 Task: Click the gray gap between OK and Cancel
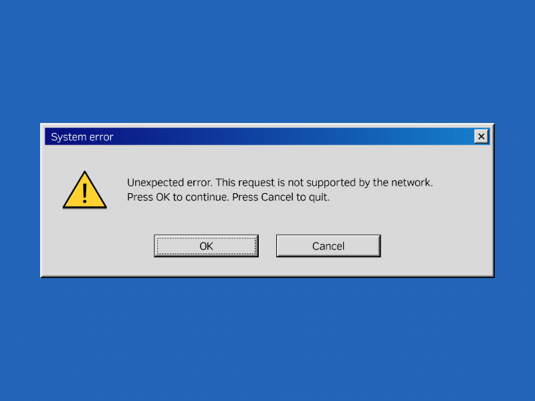coord(267,246)
